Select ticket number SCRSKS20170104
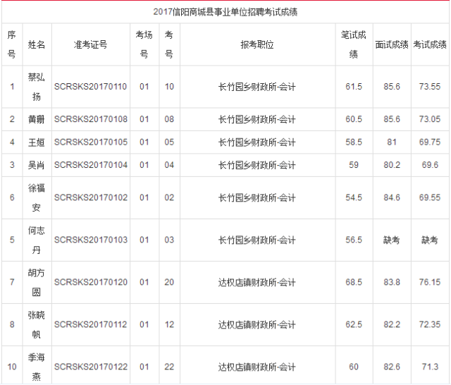 pyautogui.click(x=91, y=165)
